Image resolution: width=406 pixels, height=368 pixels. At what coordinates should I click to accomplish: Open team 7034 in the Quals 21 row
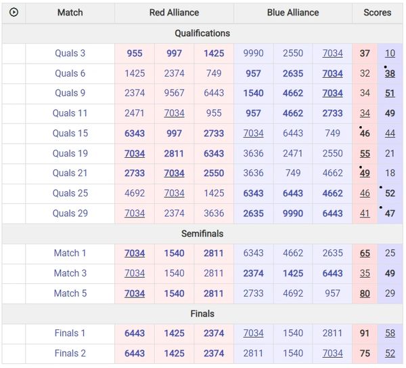[174, 173]
